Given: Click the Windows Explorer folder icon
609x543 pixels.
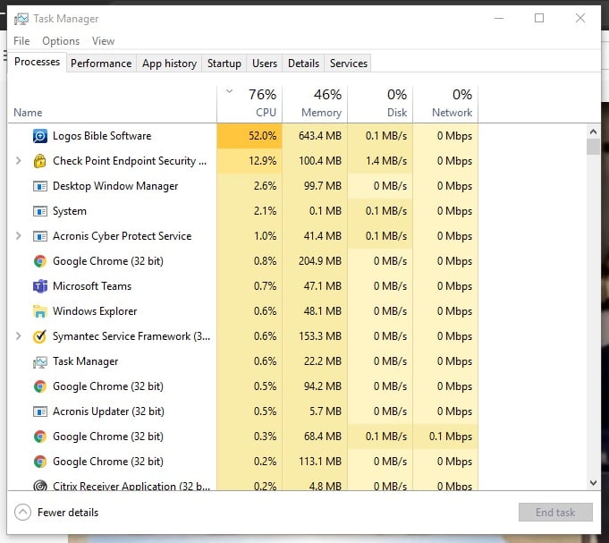Looking at the screenshot, I should tap(40, 311).
